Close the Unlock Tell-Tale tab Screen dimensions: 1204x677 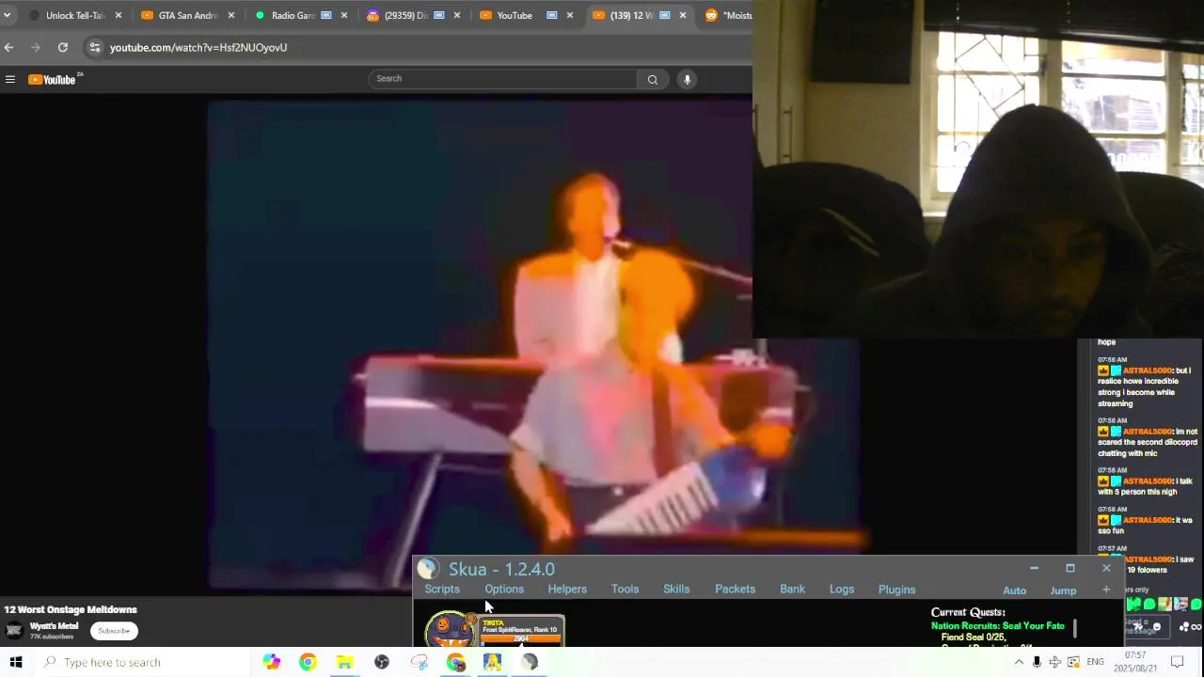(x=118, y=15)
